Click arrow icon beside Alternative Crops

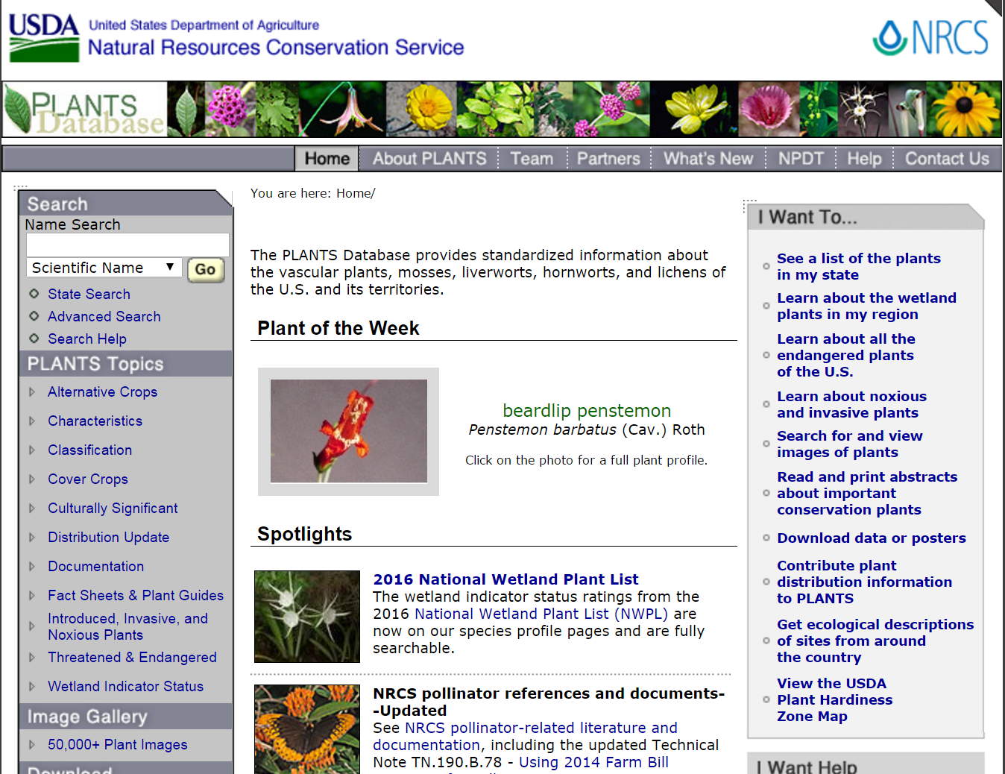click(x=32, y=392)
